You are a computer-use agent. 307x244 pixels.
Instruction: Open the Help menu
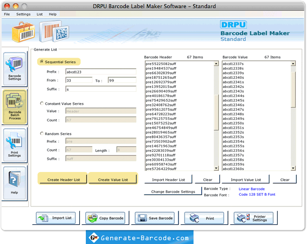click(53, 14)
